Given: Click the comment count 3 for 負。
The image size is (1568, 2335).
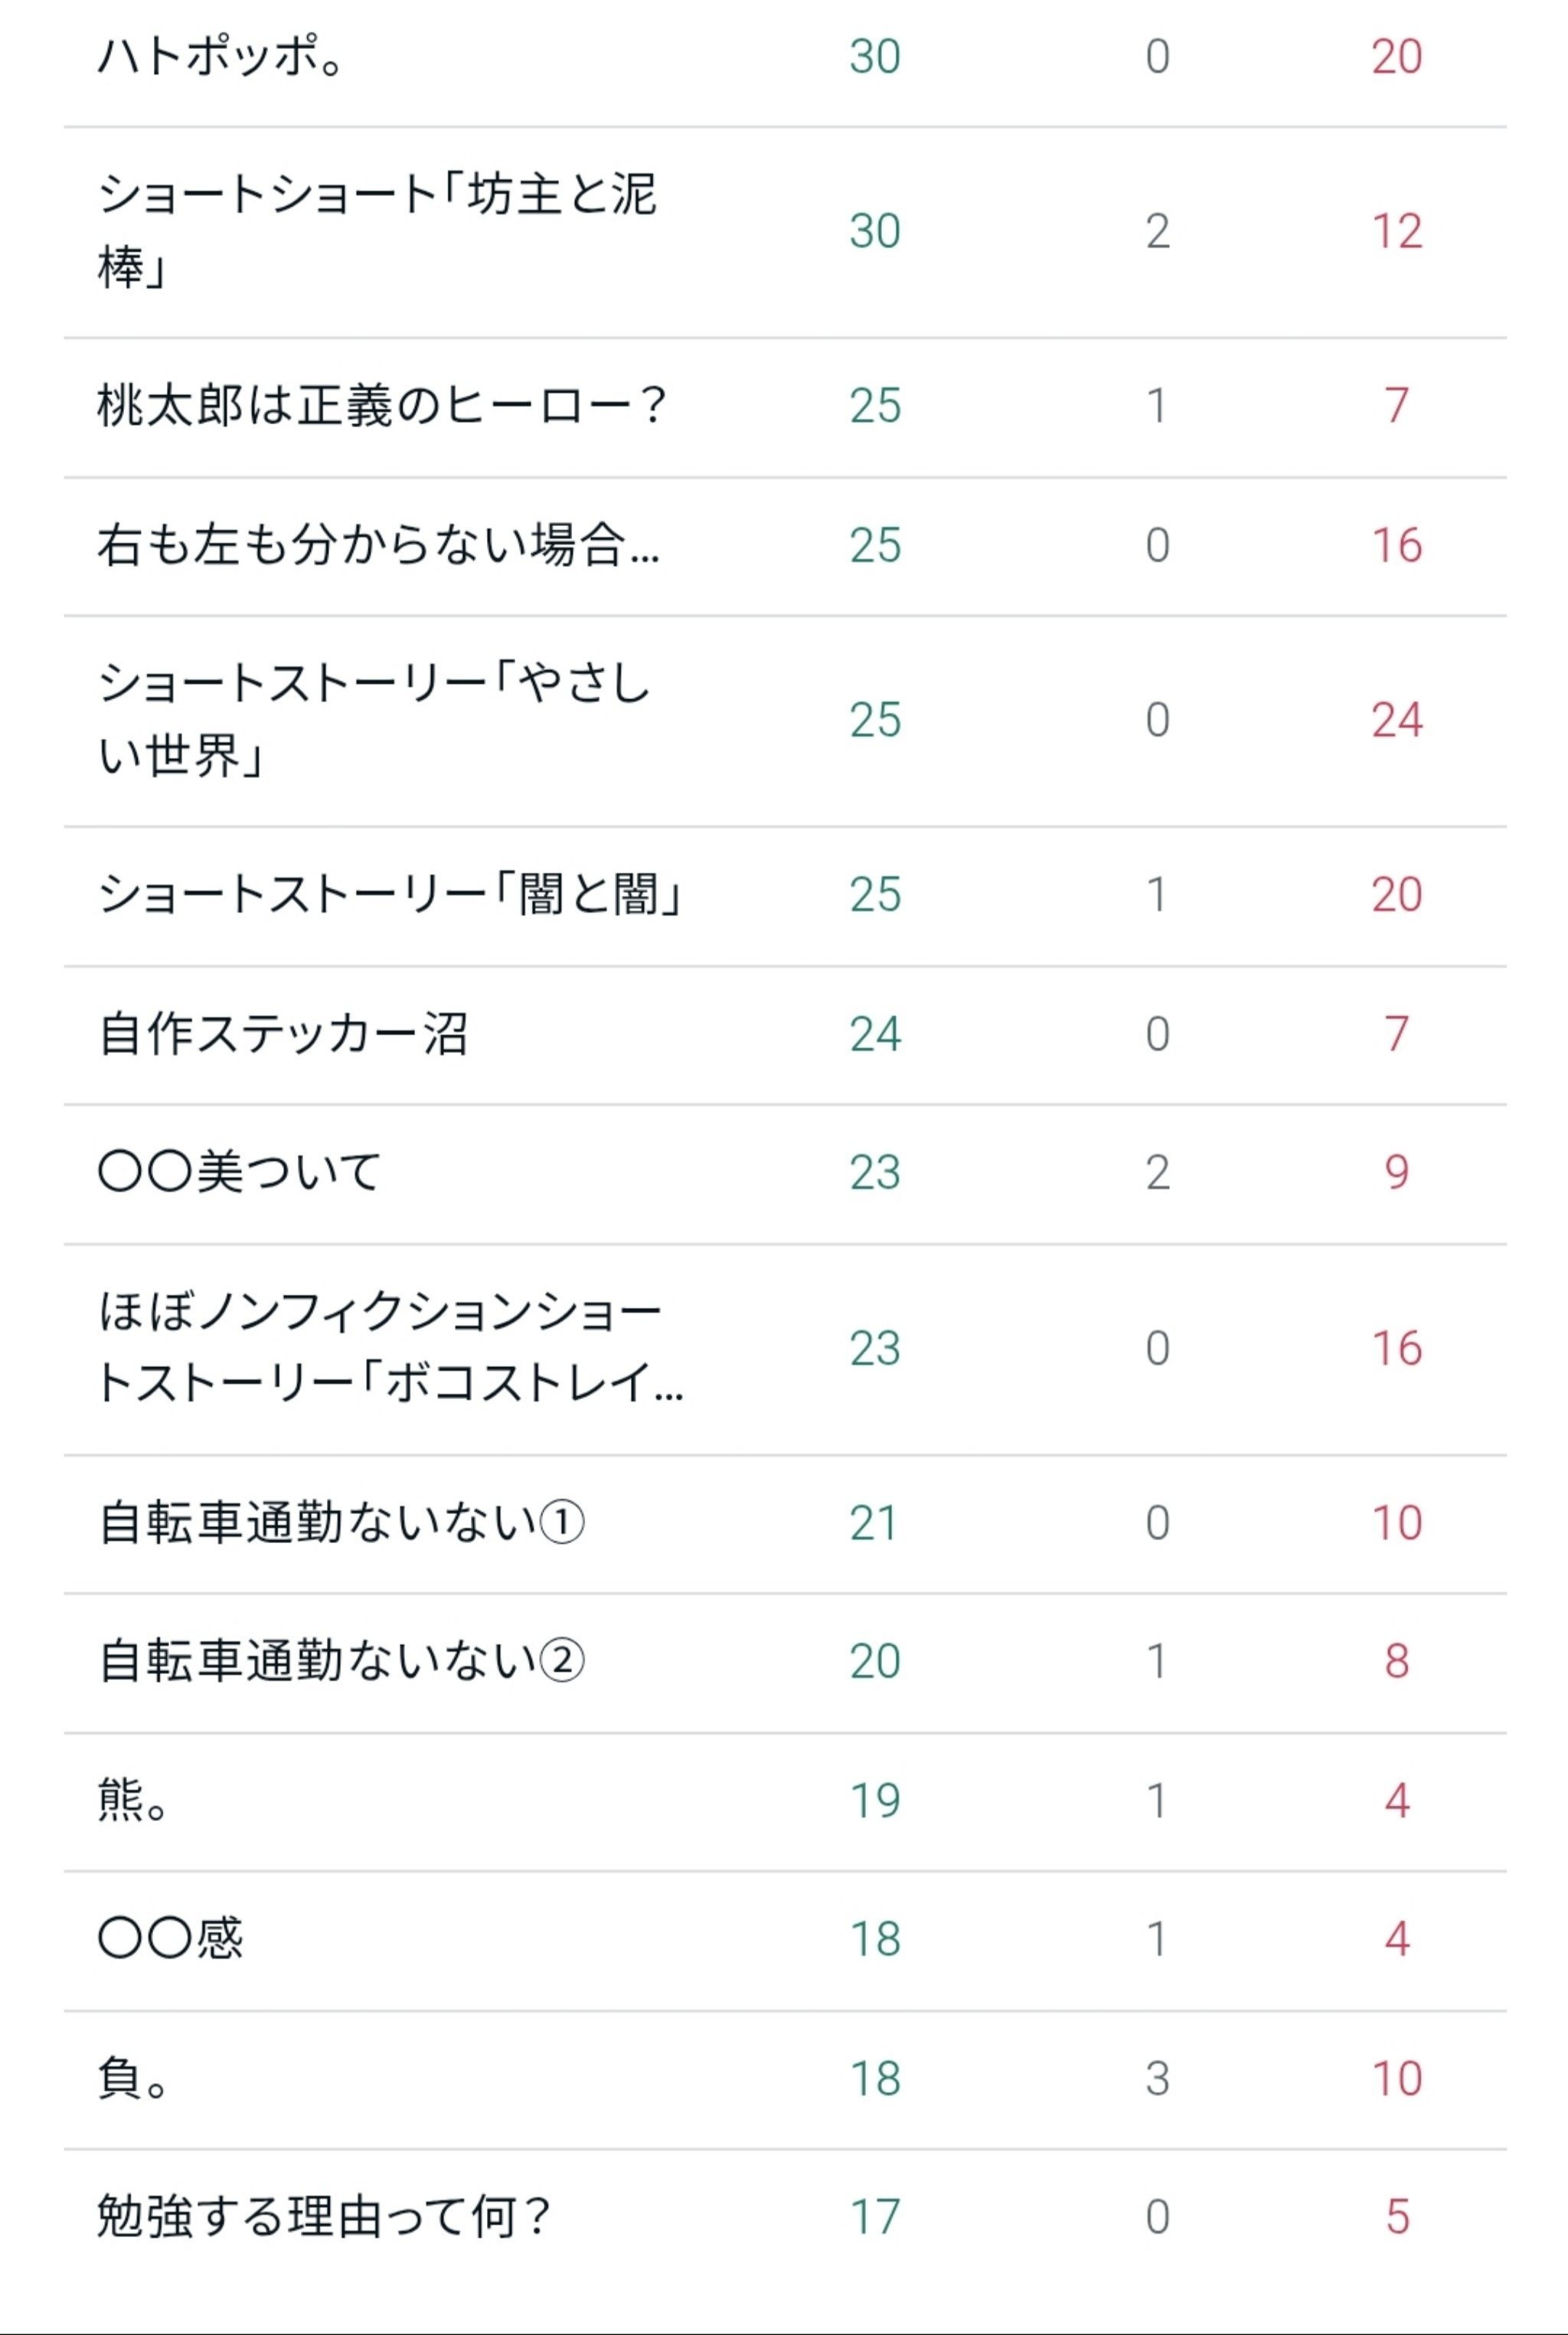Looking at the screenshot, I should (1157, 2079).
